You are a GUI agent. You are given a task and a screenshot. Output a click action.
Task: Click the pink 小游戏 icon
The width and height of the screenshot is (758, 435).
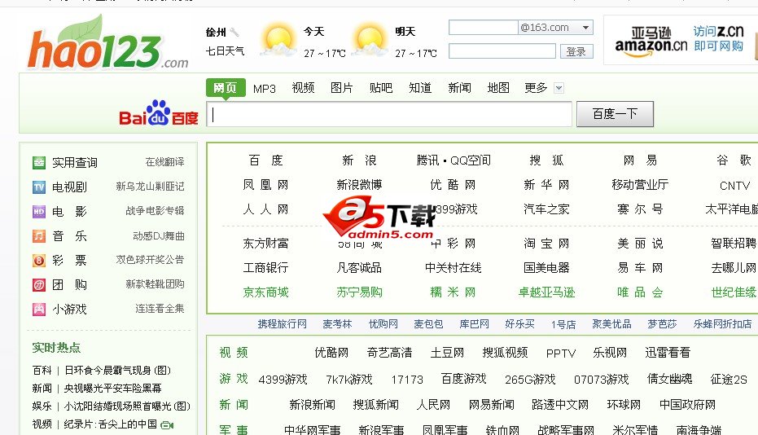39,309
